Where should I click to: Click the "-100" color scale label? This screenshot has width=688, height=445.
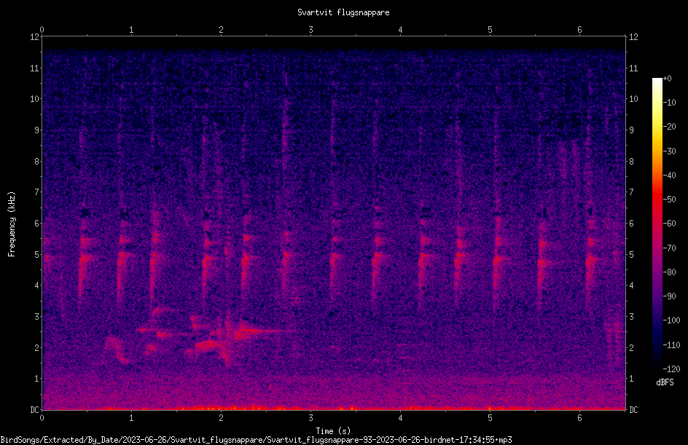coord(671,320)
